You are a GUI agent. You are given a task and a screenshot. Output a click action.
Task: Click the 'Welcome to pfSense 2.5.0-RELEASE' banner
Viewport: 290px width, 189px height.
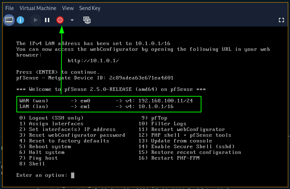tap(111, 89)
